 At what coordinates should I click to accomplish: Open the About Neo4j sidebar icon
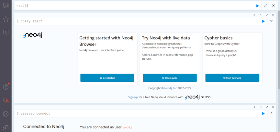[6, 127]
